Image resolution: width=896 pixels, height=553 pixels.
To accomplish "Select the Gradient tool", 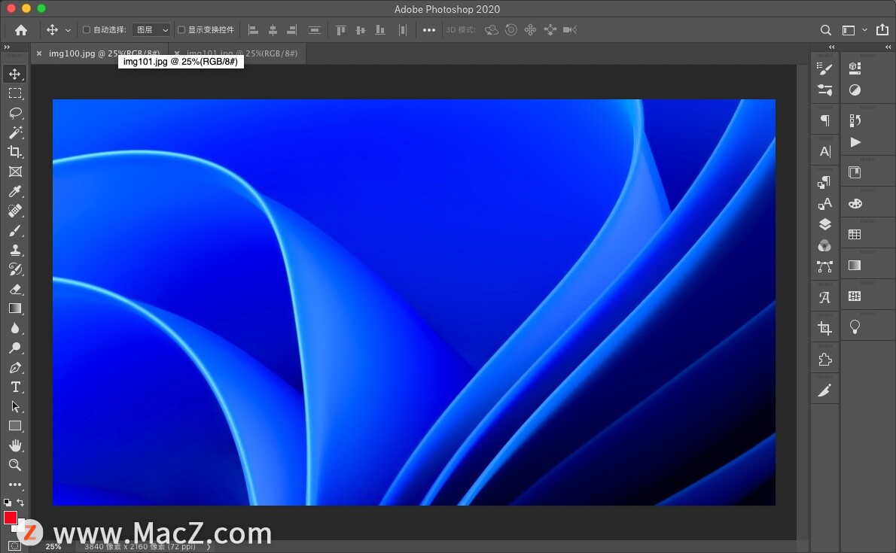I will click(15, 308).
